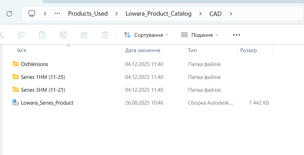Click the Copy toolbar icon
Screen dimensions: 304x155
click(21, 35)
